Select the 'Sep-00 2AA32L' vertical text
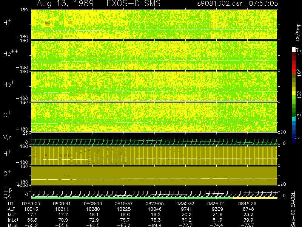Screen dimensions: 302x227 pyautogui.click(x=293, y=210)
